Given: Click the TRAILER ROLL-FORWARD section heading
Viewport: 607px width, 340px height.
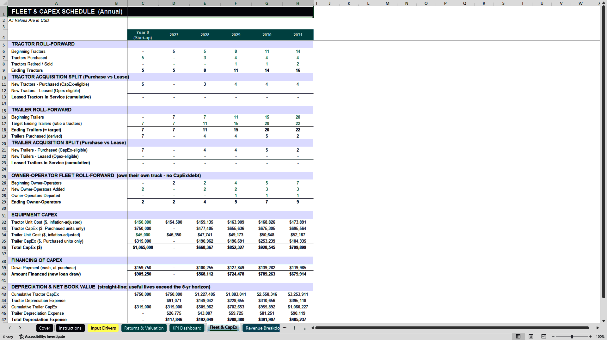Looking at the screenshot, I should (x=41, y=110).
